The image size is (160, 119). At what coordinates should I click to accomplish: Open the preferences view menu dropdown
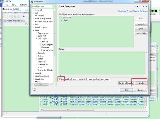click(146, 7)
